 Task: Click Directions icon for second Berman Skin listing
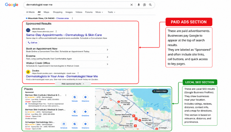tap(85, 112)
